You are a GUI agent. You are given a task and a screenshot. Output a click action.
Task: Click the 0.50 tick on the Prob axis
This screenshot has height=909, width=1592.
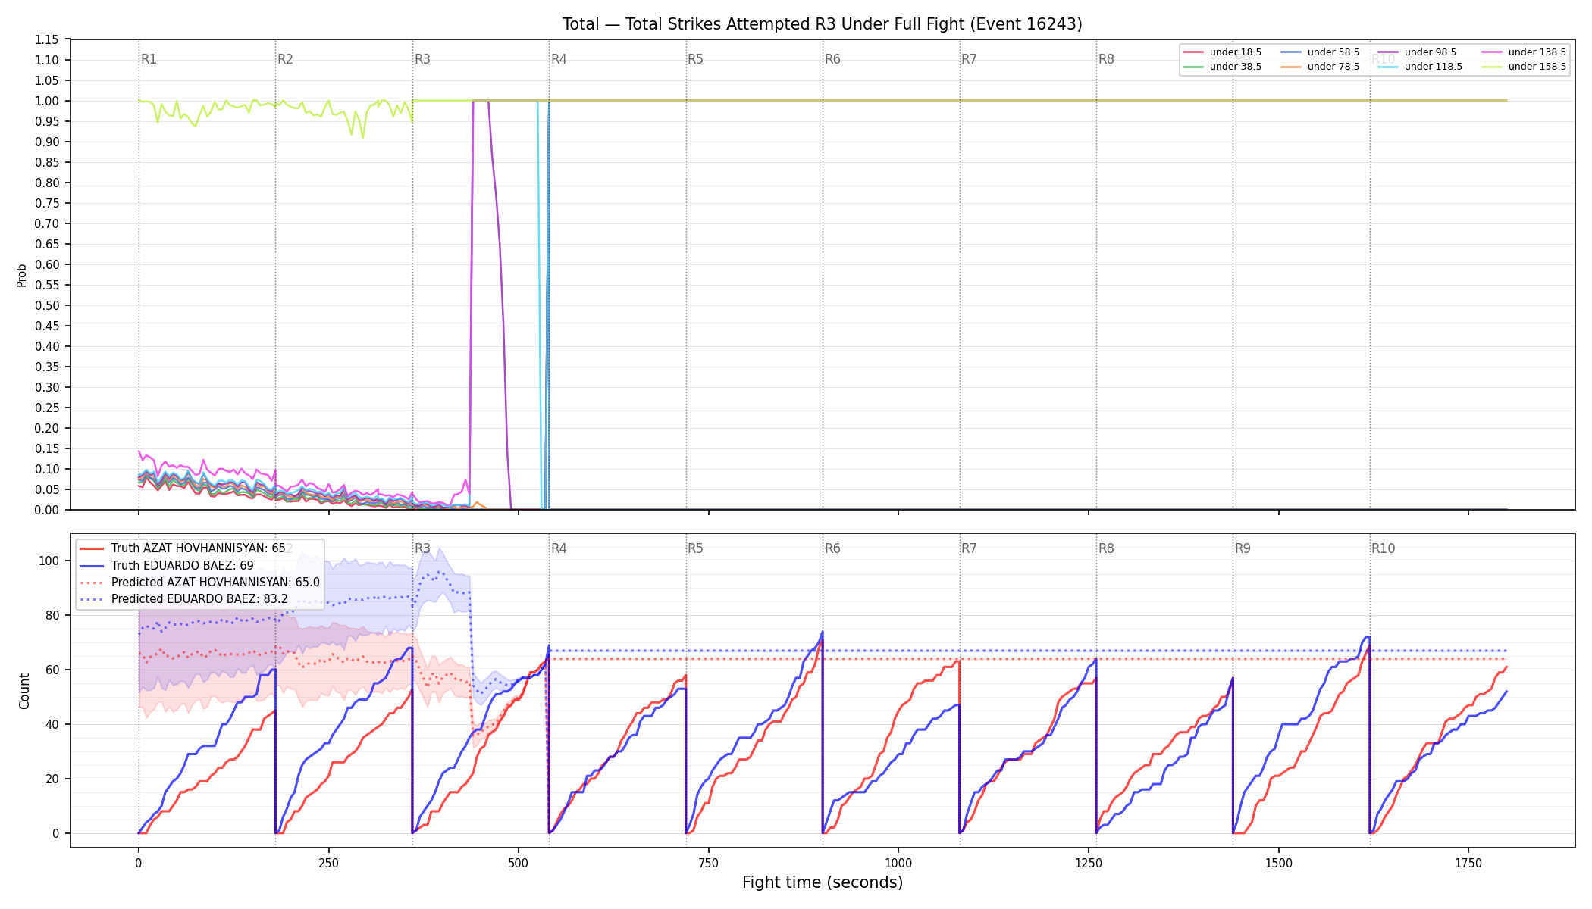point(47,305)
